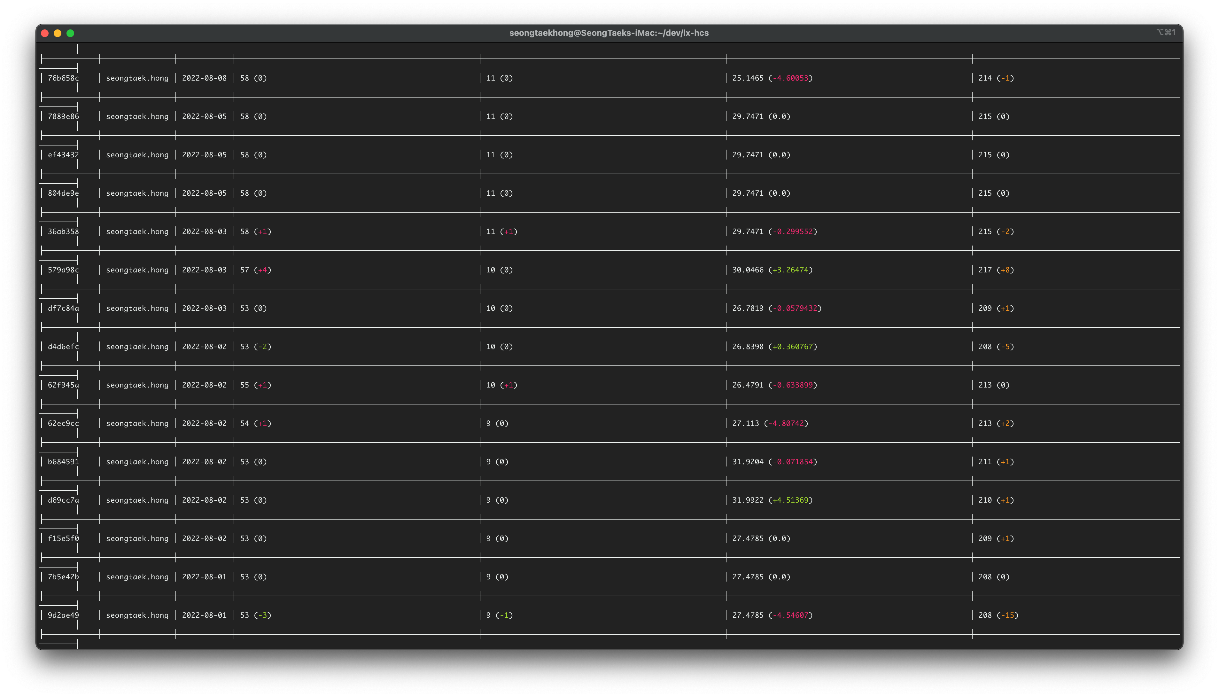Click value 10 (+1) in 62f945a row

tap(502, 385)
